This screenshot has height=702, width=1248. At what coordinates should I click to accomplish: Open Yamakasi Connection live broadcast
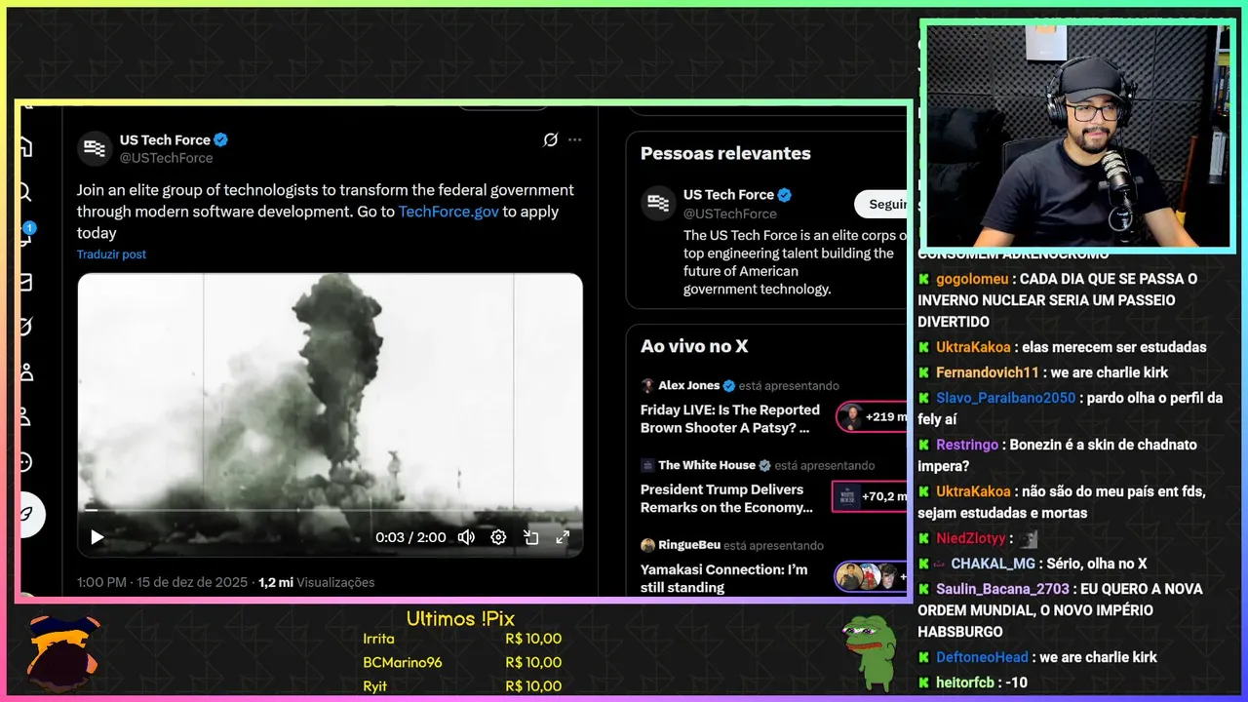(x=724, y=578)
